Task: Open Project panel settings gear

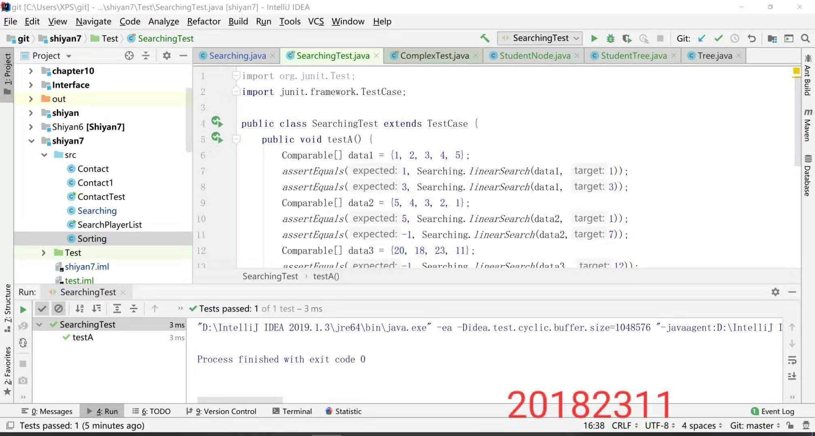Action: (166, 56)
